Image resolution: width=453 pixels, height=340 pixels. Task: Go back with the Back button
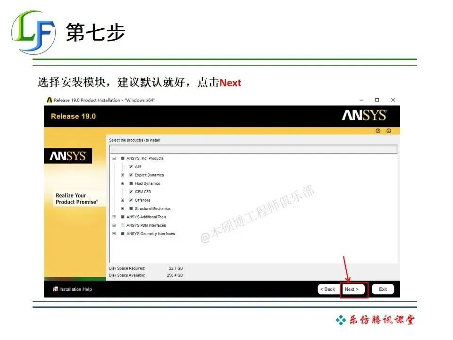click(328, 289)
